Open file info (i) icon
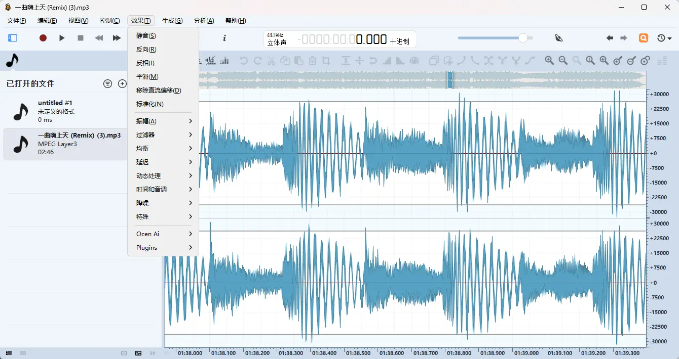 pos(224,38)
